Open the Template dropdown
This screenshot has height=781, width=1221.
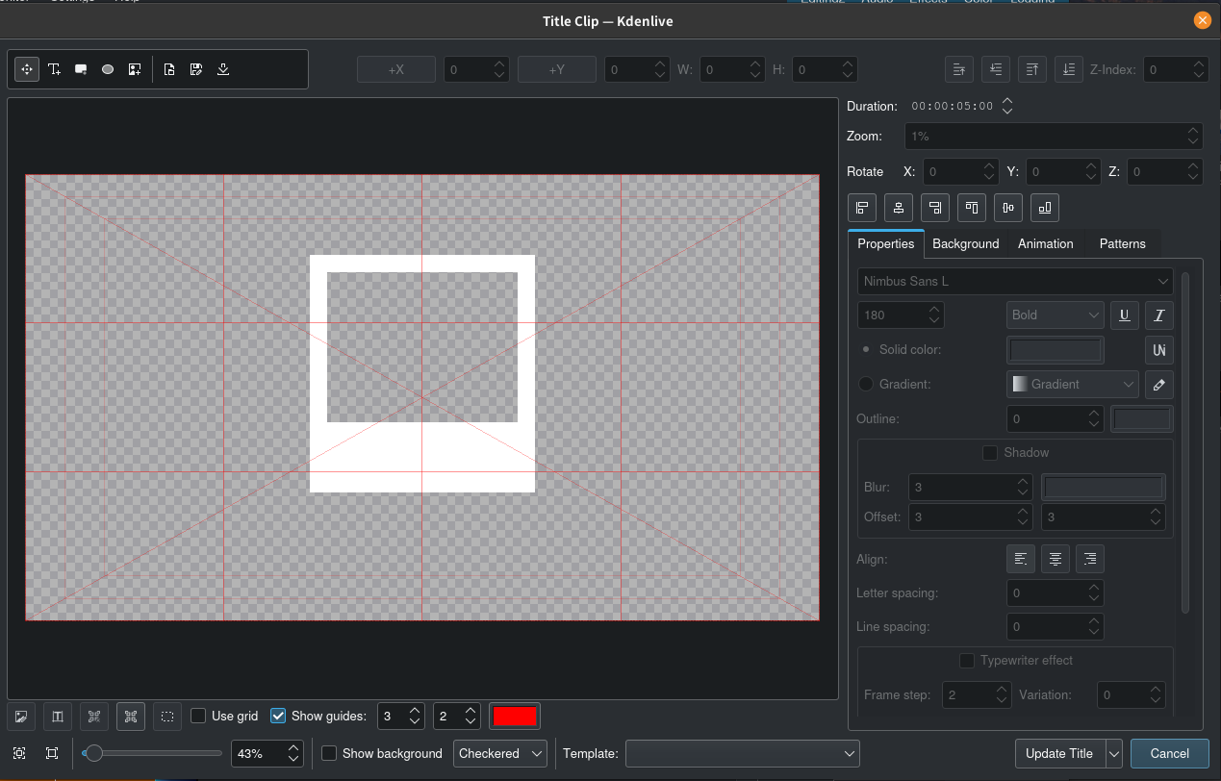[742, 753]
